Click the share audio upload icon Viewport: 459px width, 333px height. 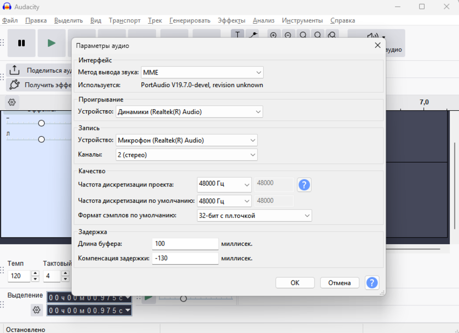pos(15,71)
